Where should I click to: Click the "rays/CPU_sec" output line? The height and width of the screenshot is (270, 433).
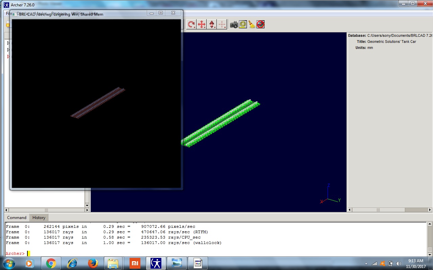pos(103,237)
